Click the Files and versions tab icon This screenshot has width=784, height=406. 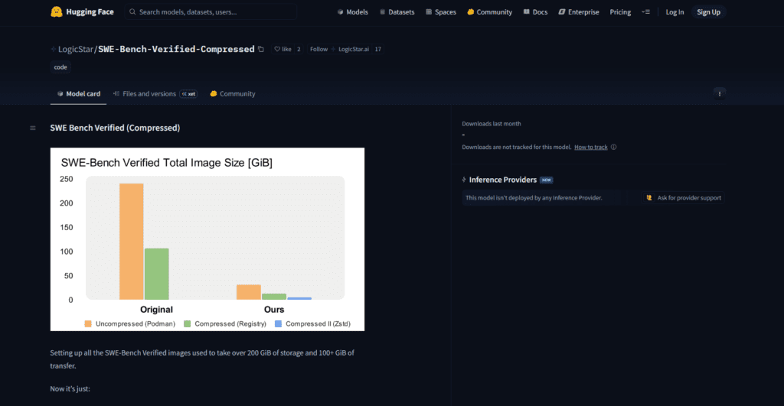click(116, 94)
